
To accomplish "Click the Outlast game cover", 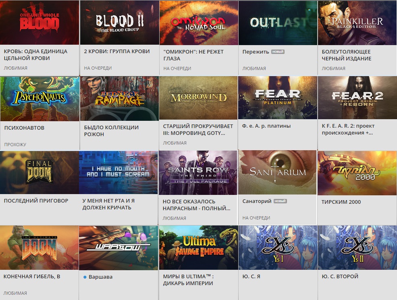I will click(x=278, y=23).
